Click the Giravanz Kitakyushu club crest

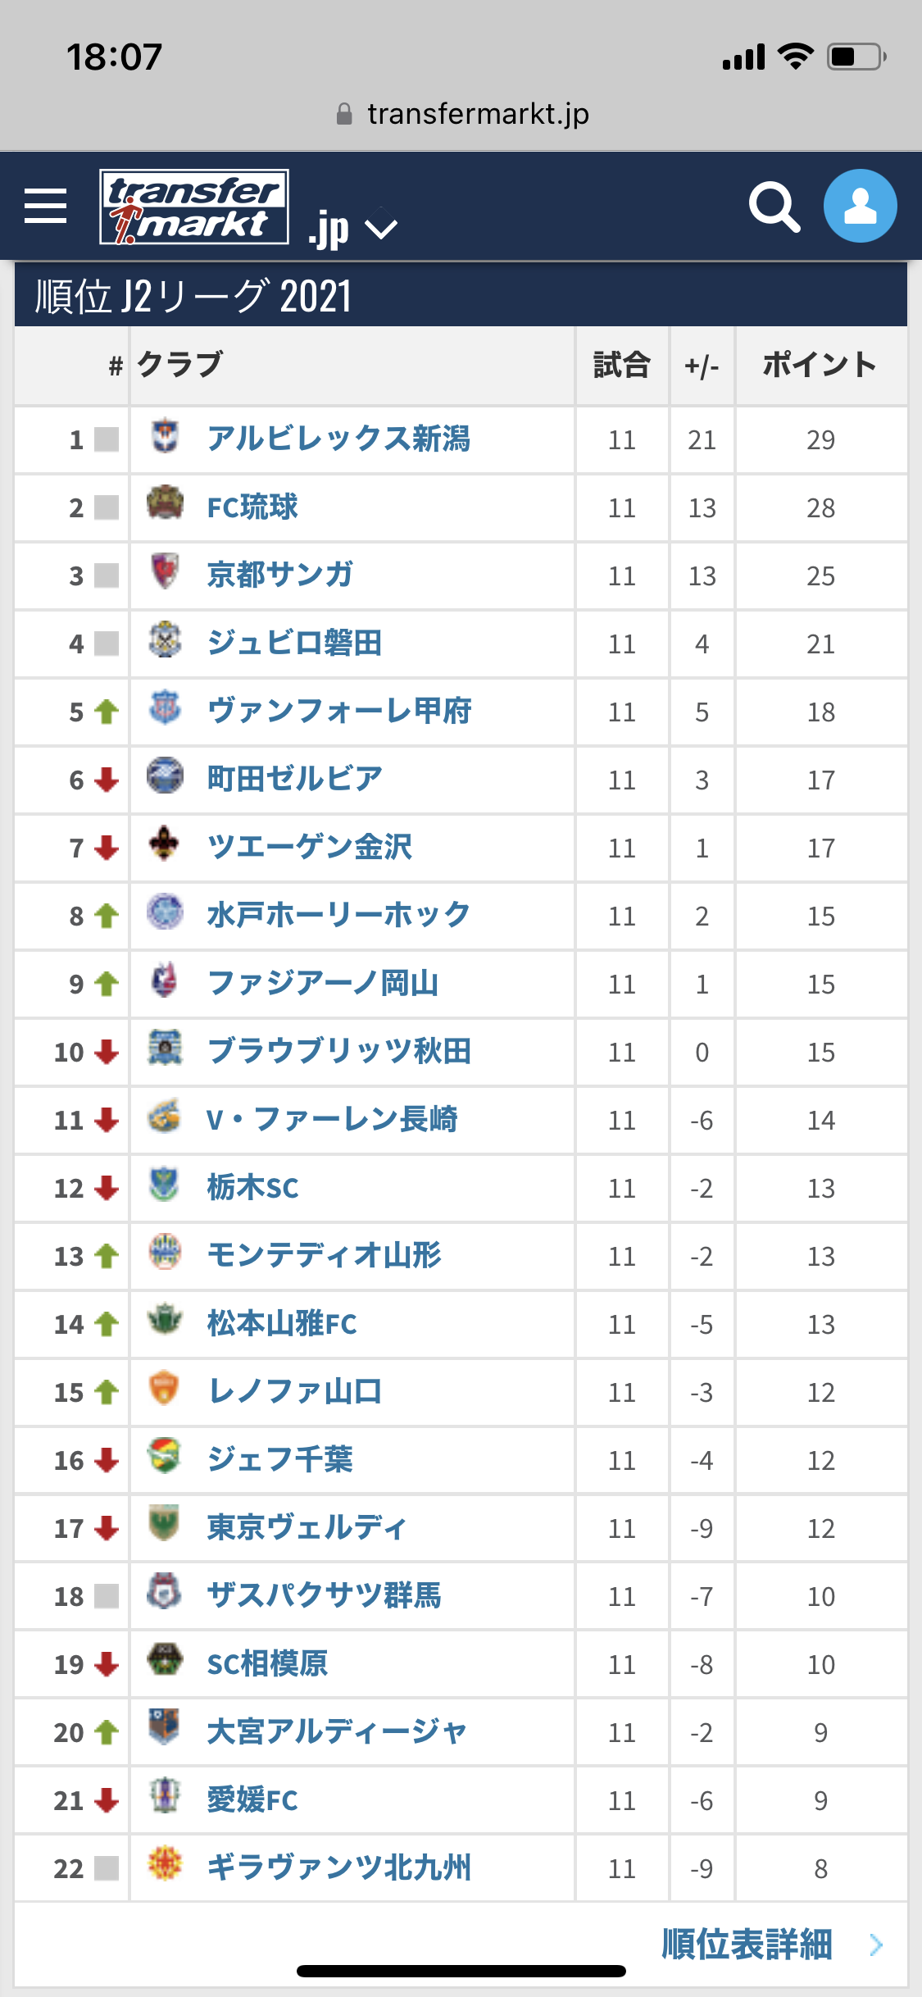(165, 1865)
